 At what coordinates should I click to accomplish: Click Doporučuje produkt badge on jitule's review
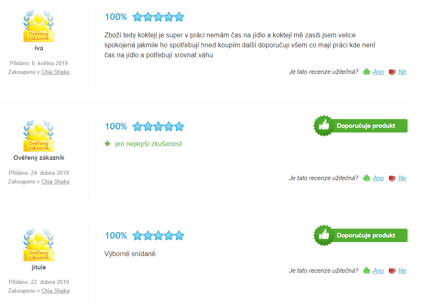point(360,235)
